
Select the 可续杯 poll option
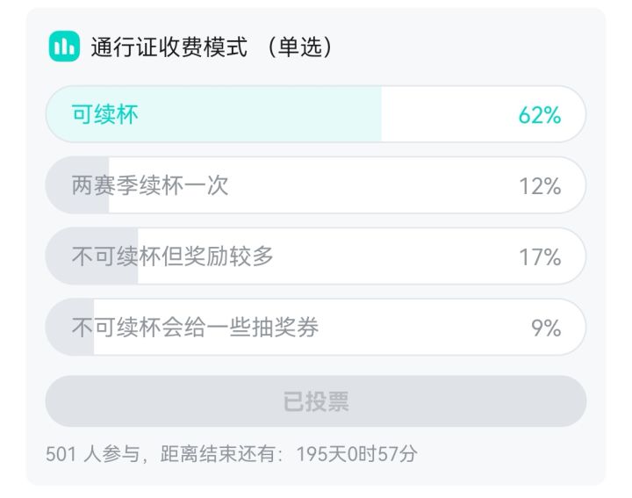point(105,114)
